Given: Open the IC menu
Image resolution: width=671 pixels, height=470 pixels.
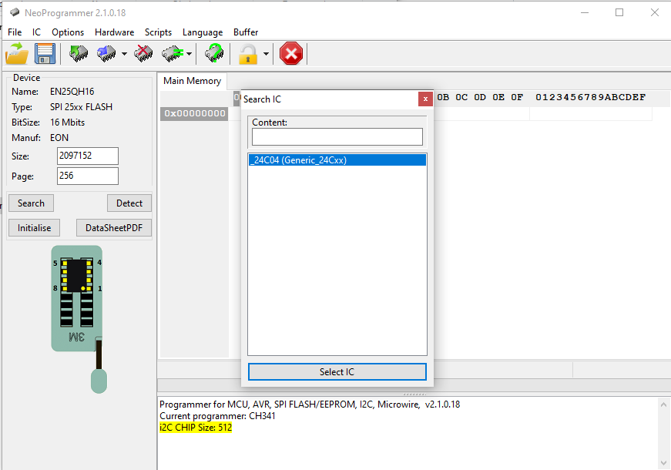Looking at the screenshot, I should point(36,32).
